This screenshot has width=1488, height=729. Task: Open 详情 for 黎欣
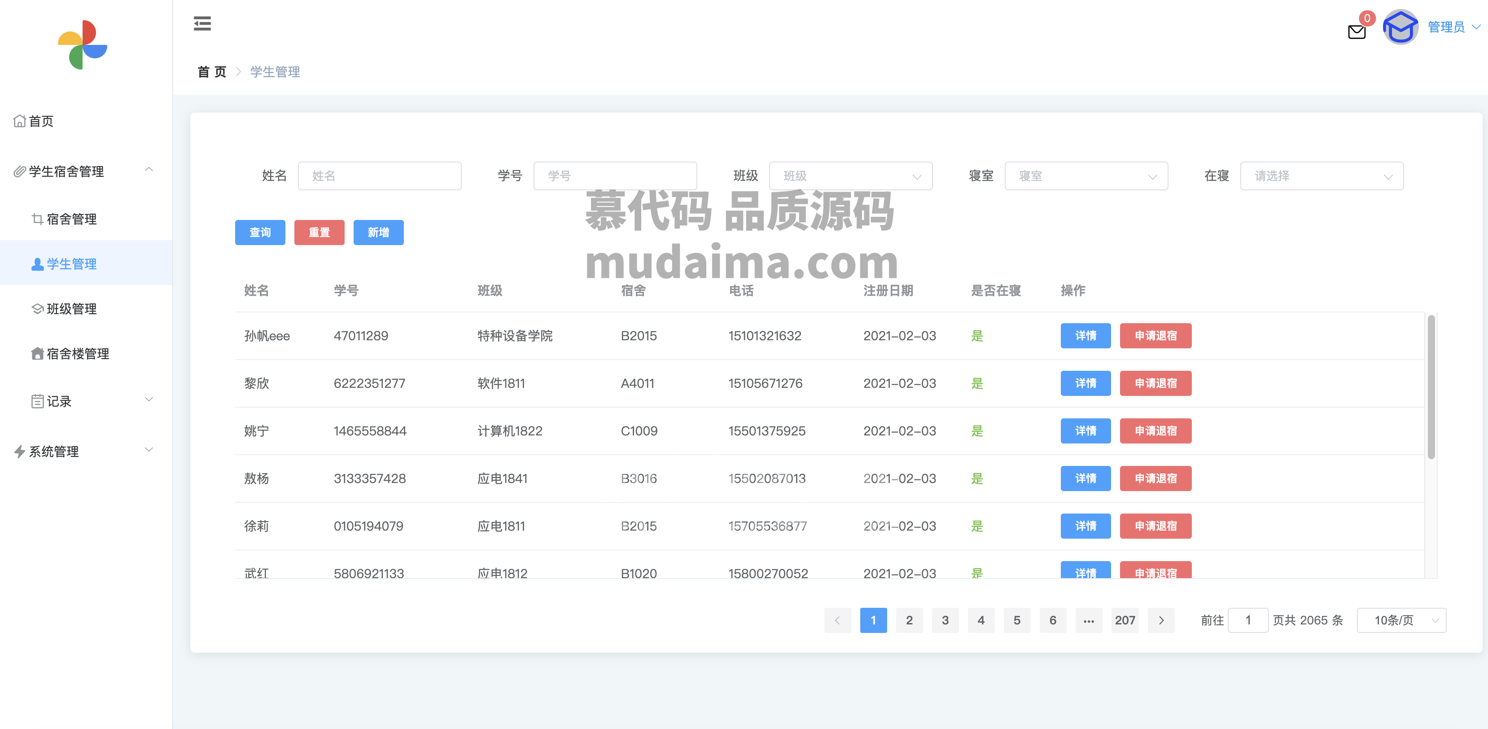tap(1085, 383)
